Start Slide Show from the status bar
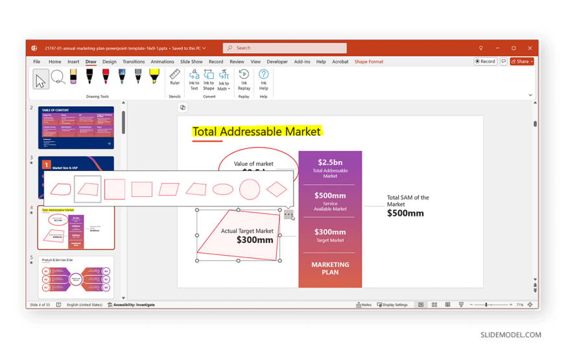 pos(461,305)
